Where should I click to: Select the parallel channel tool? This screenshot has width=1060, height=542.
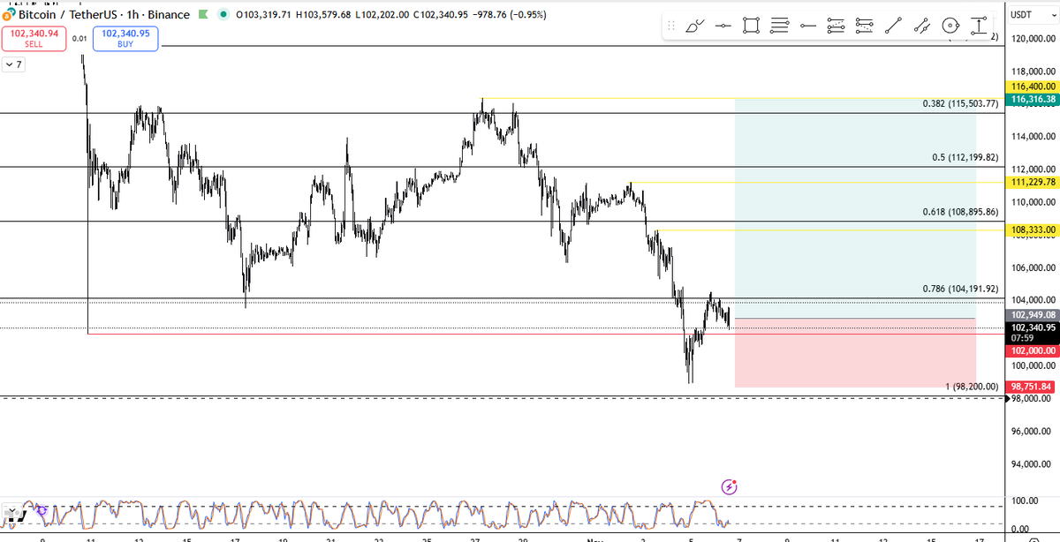click(921, 26)
